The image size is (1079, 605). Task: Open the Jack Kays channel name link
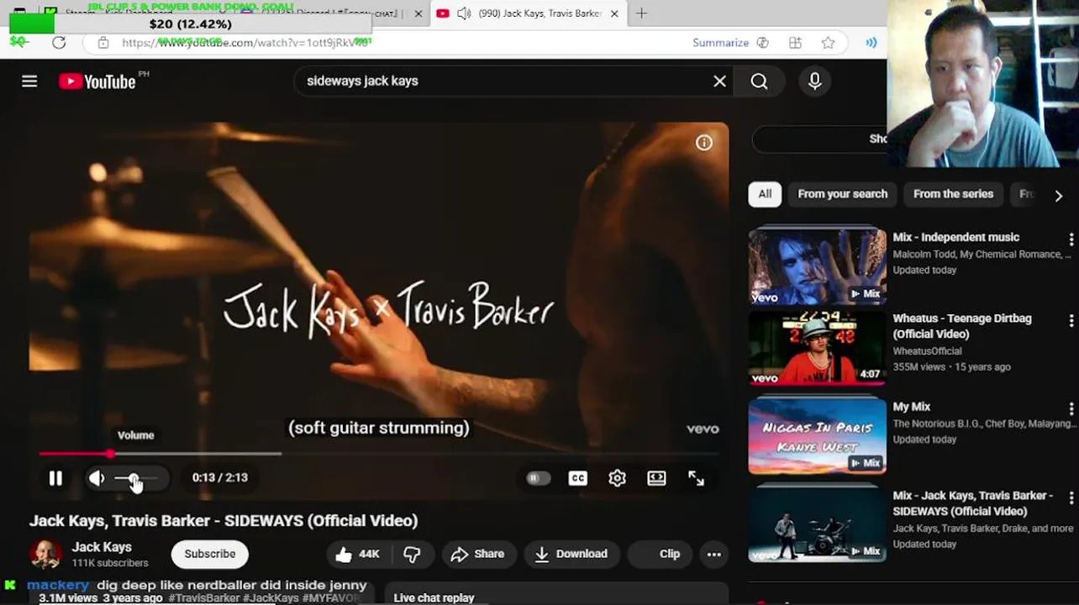tap(102, 547)
